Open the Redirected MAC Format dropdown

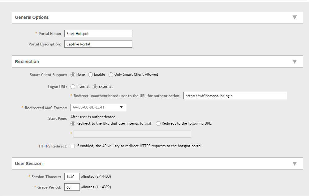coord(98,108)
